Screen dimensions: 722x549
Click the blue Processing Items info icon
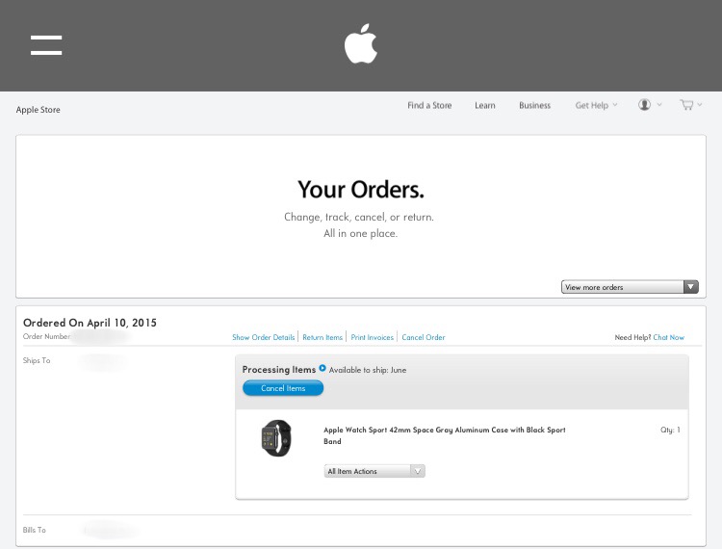[x=322, y=368]
